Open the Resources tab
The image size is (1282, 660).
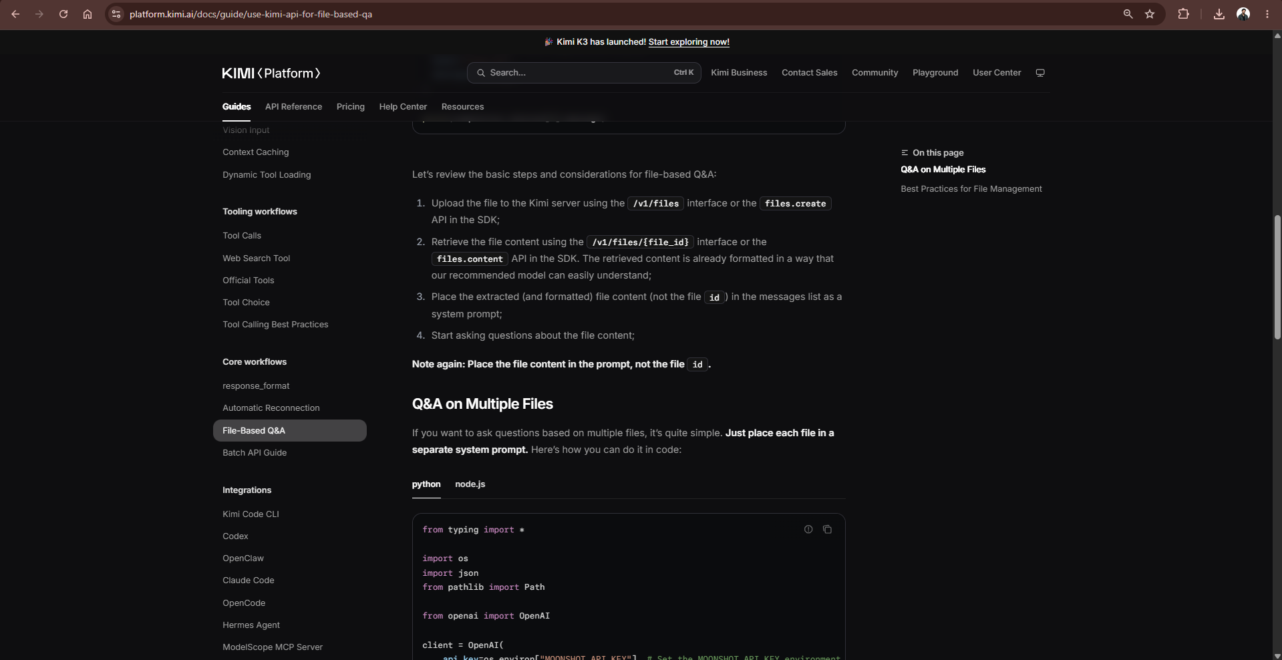tap(462, 107)
